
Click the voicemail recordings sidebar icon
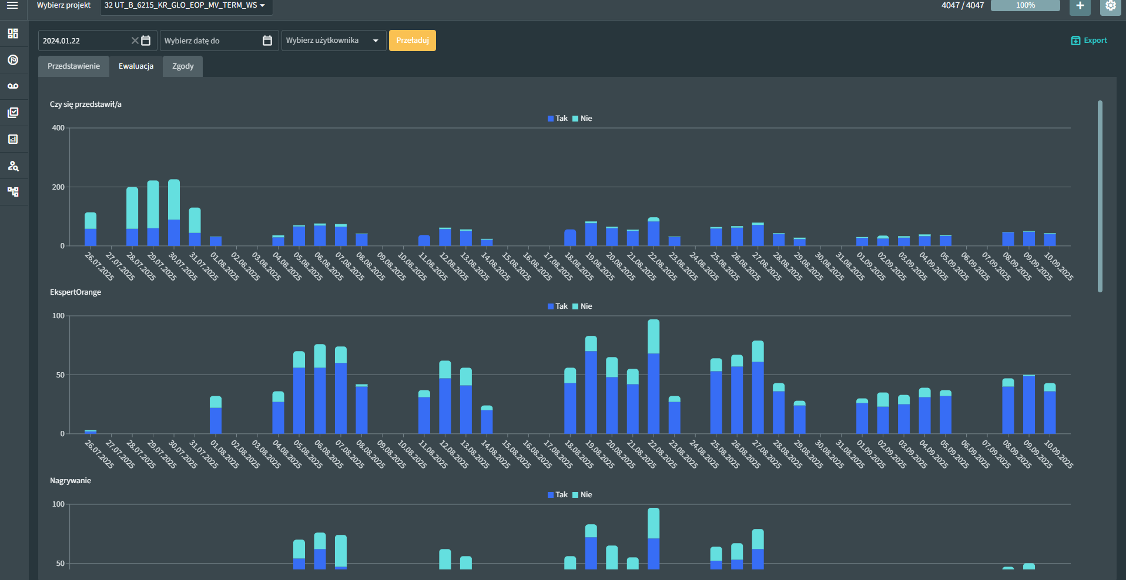13,86
